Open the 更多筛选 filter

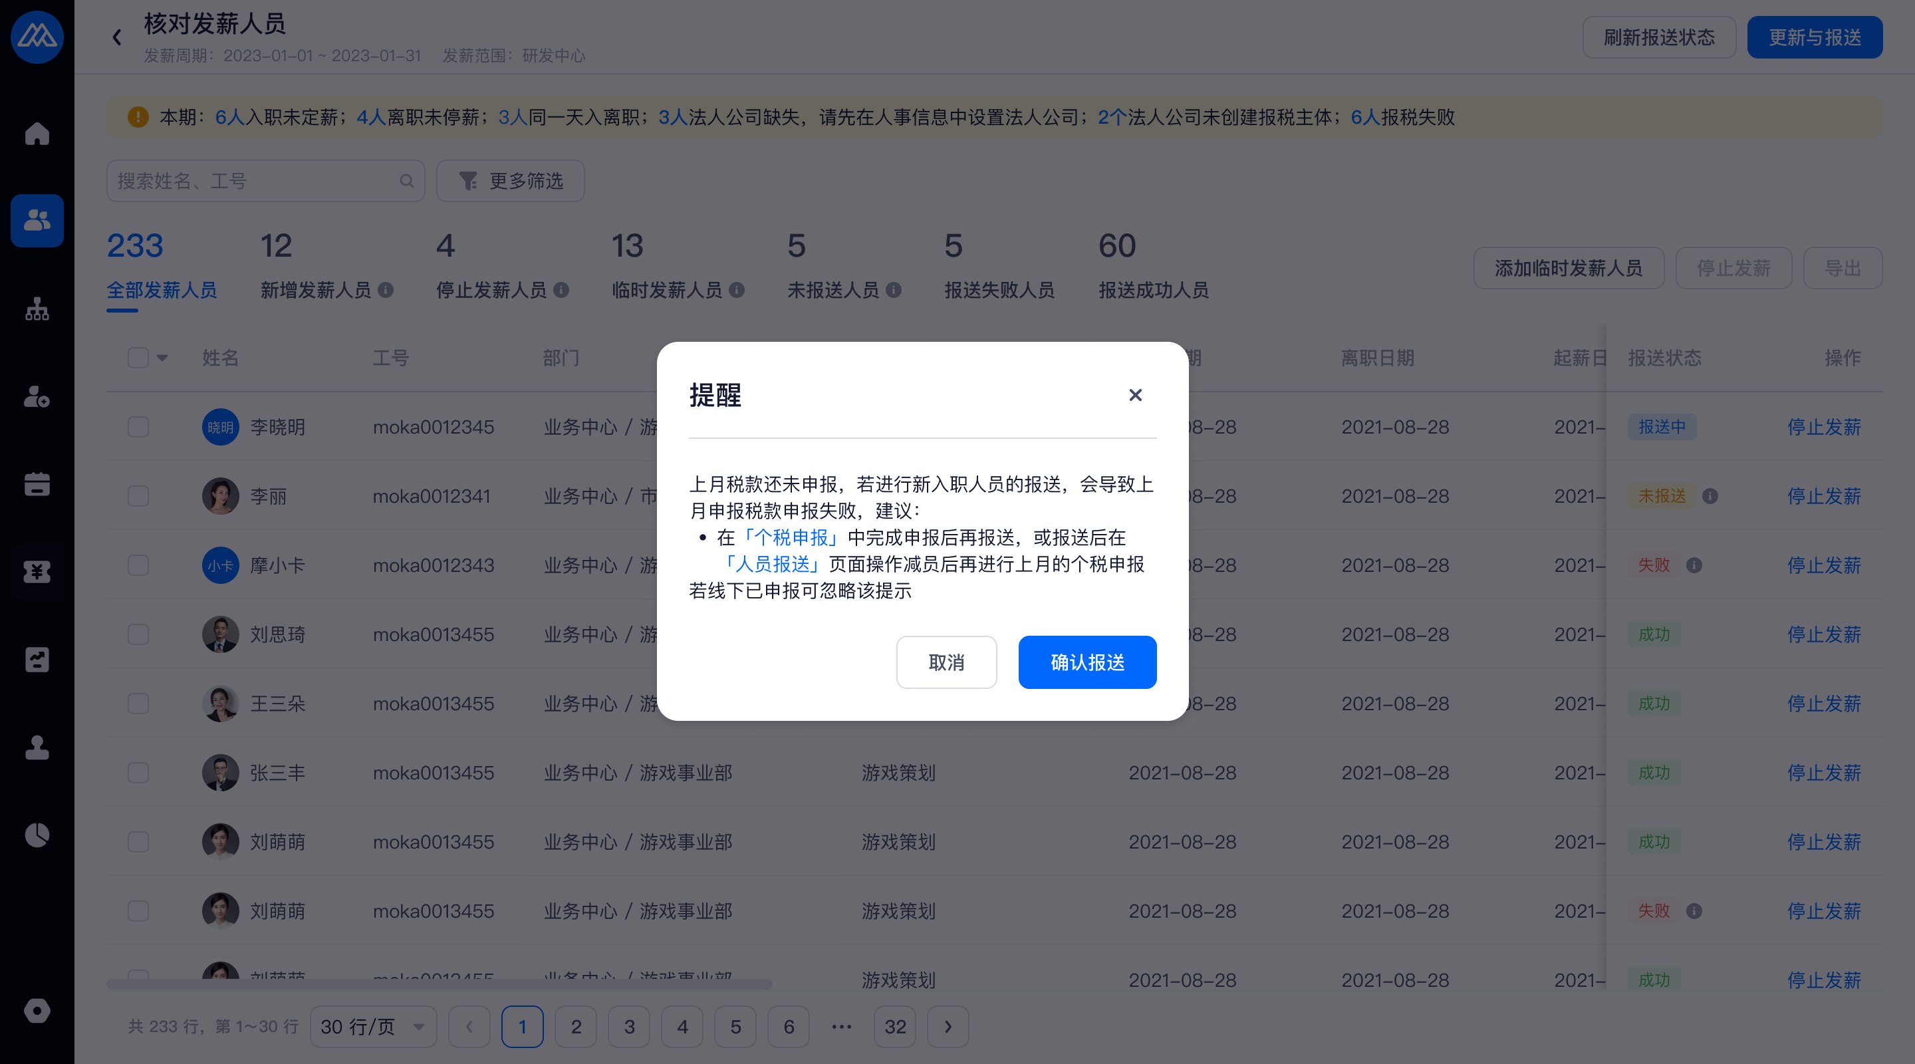510,181
